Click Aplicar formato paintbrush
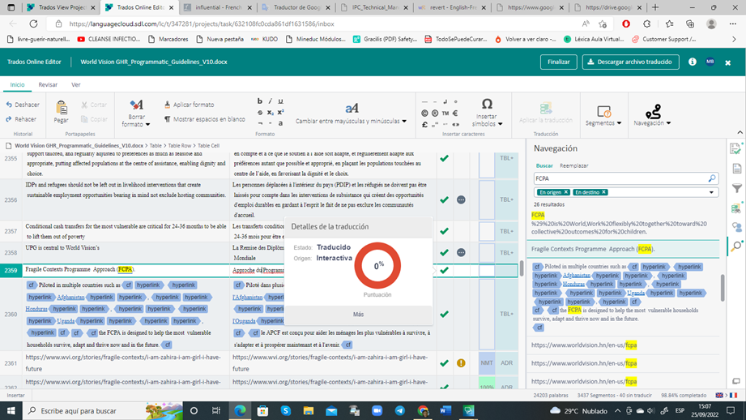 click(189, 105)
